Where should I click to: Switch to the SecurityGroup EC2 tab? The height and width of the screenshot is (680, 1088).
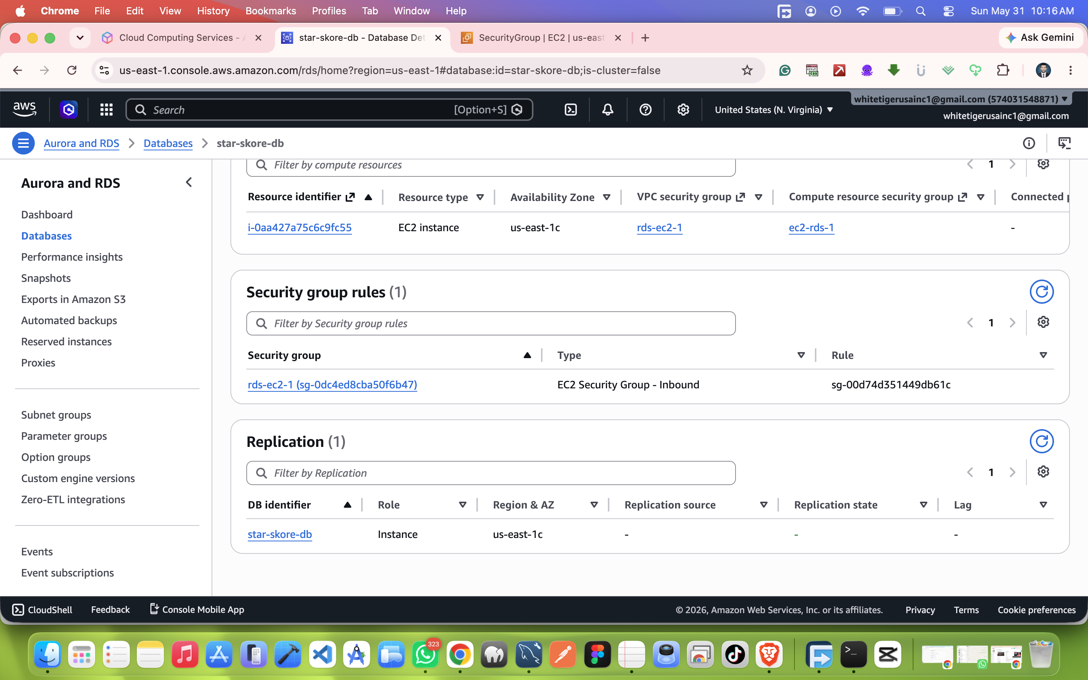coord(541,38)
